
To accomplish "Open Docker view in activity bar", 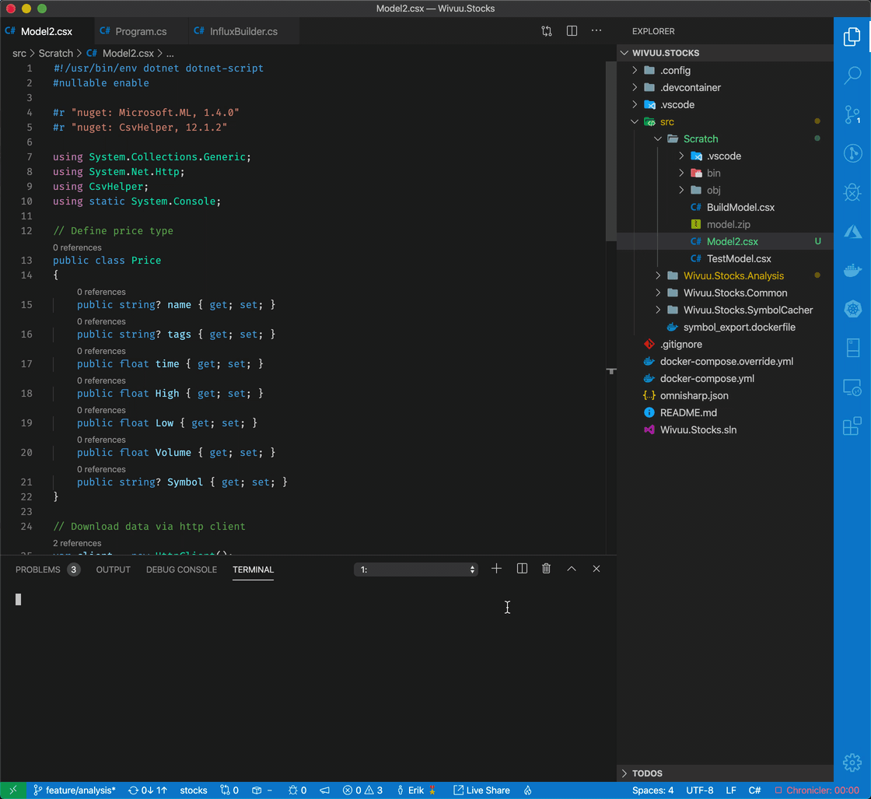I will pos(852,270).
